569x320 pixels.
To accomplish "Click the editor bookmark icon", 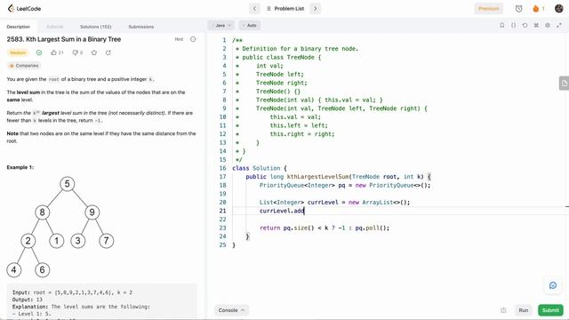I will coord(501,25).
